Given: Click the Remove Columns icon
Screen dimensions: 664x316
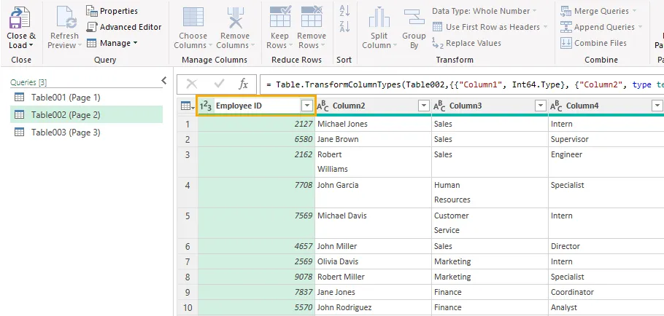Looking at the screenshot, I should pos(236,17).
